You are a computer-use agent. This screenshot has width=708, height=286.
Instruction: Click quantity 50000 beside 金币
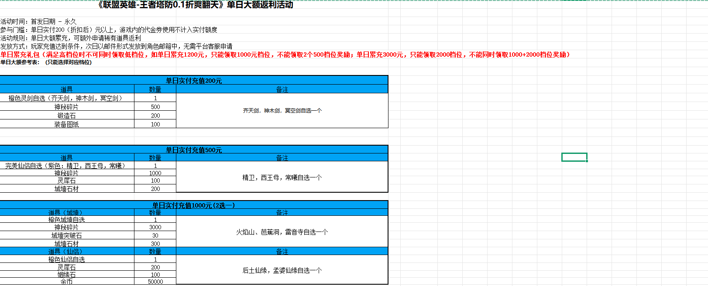pyautogui.click(x=155, y=282)
